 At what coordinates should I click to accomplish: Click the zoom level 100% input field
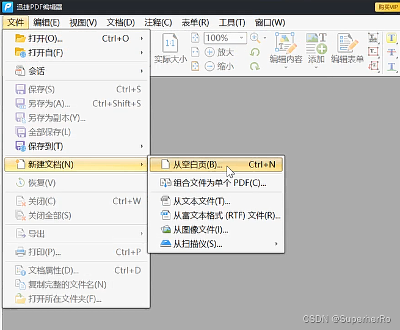[x=221, y=38]
